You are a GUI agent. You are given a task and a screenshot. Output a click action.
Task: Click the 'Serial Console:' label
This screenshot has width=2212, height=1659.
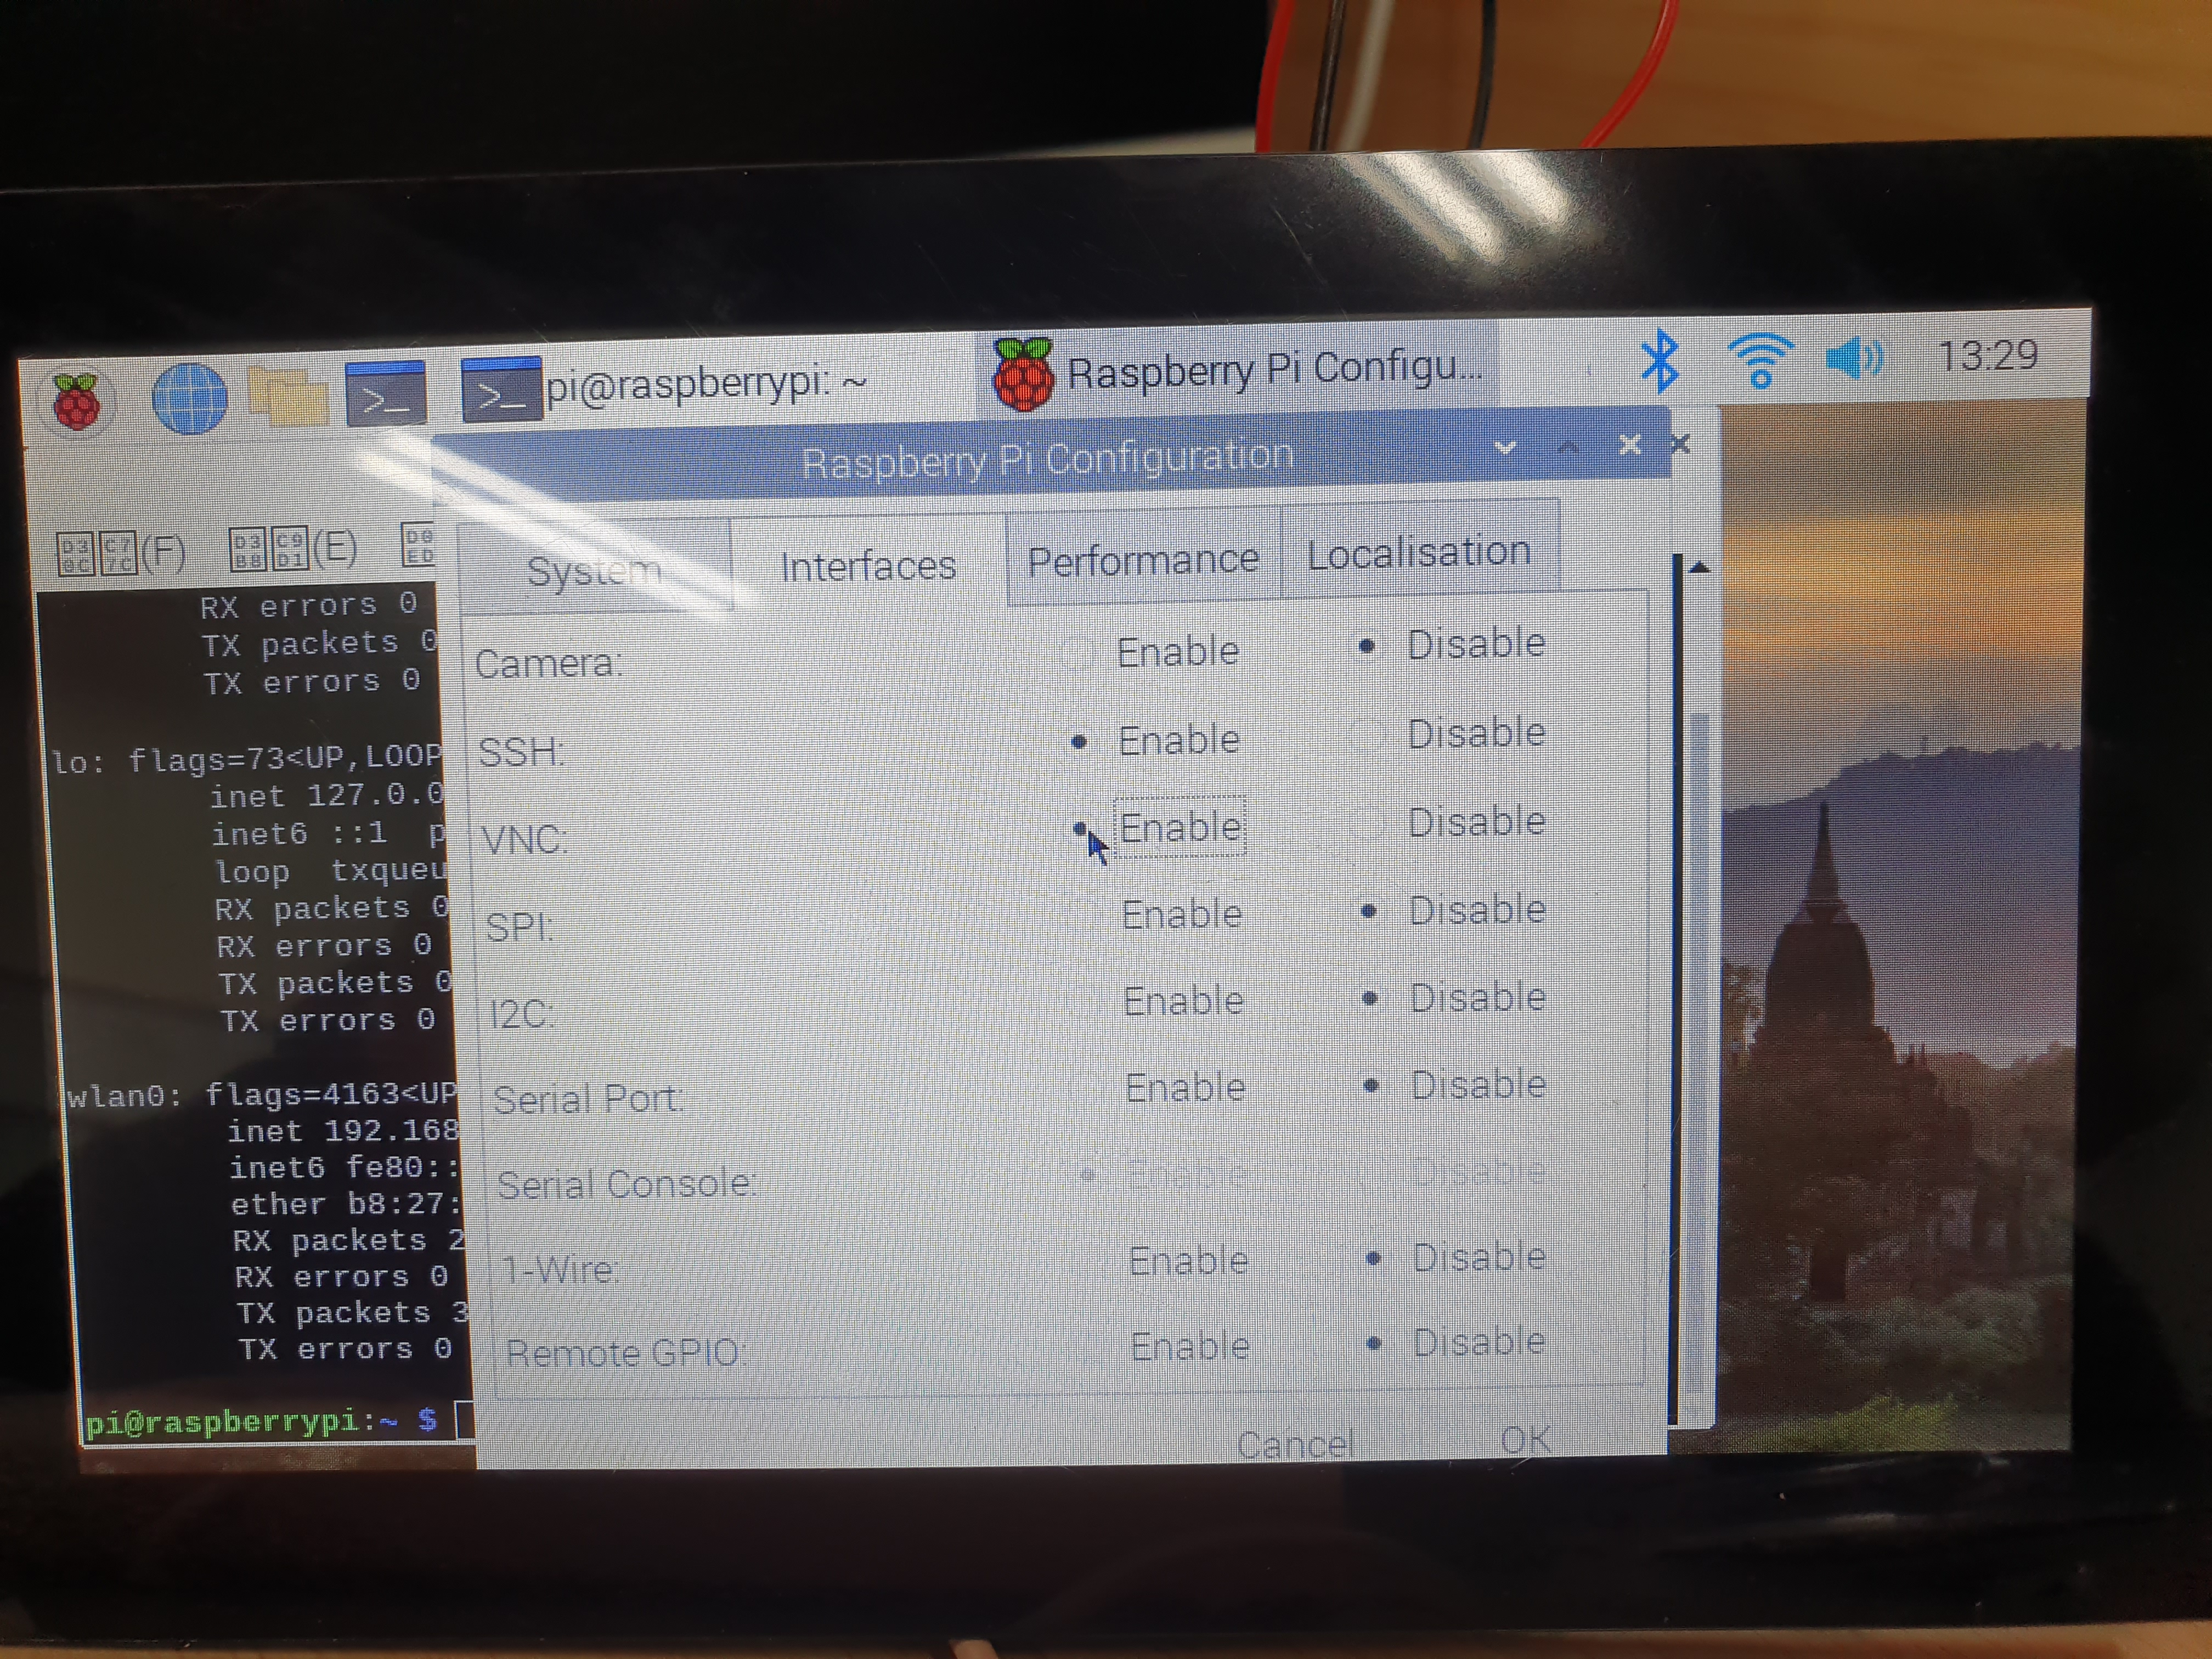(627, 1184)
